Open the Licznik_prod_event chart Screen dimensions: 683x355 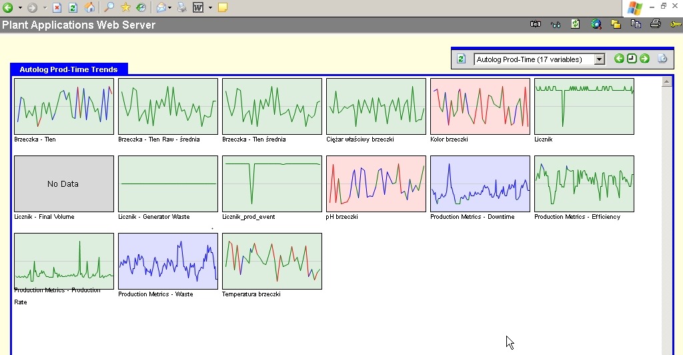(x=272, y=184)
